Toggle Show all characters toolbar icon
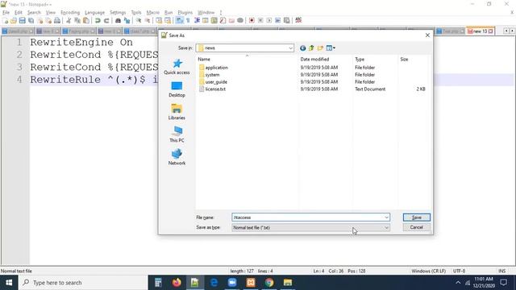The width and height of the screenshot is (516, 290). (188, 20)
